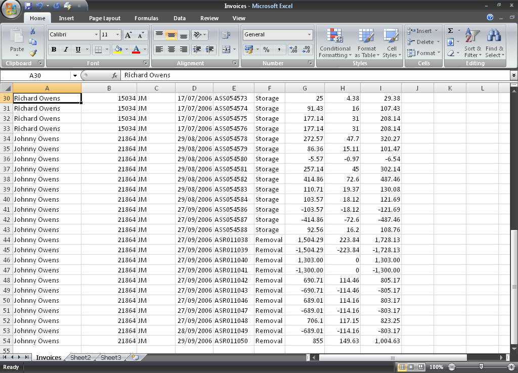Viewport: 518px width, 373px height.
Task: Open the font size dropdown
Action: pyautogui.click(x=118, y=35)
